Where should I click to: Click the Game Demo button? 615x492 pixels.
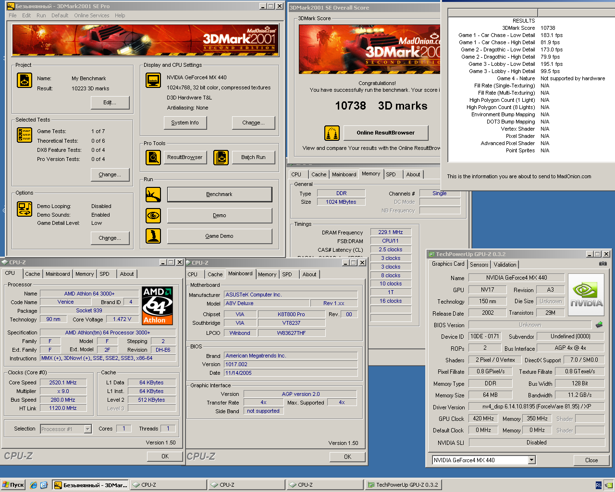[x=220, y=236]
